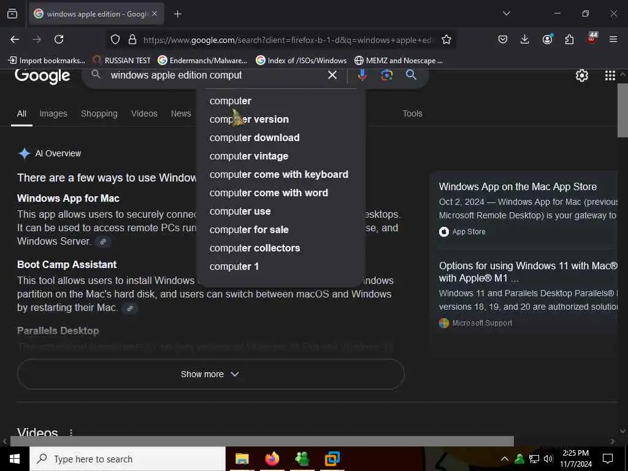Open the Windows Start menu
The height and width of the screenshot is (471, 628).
pyautogui.click(x=15, y=459)
